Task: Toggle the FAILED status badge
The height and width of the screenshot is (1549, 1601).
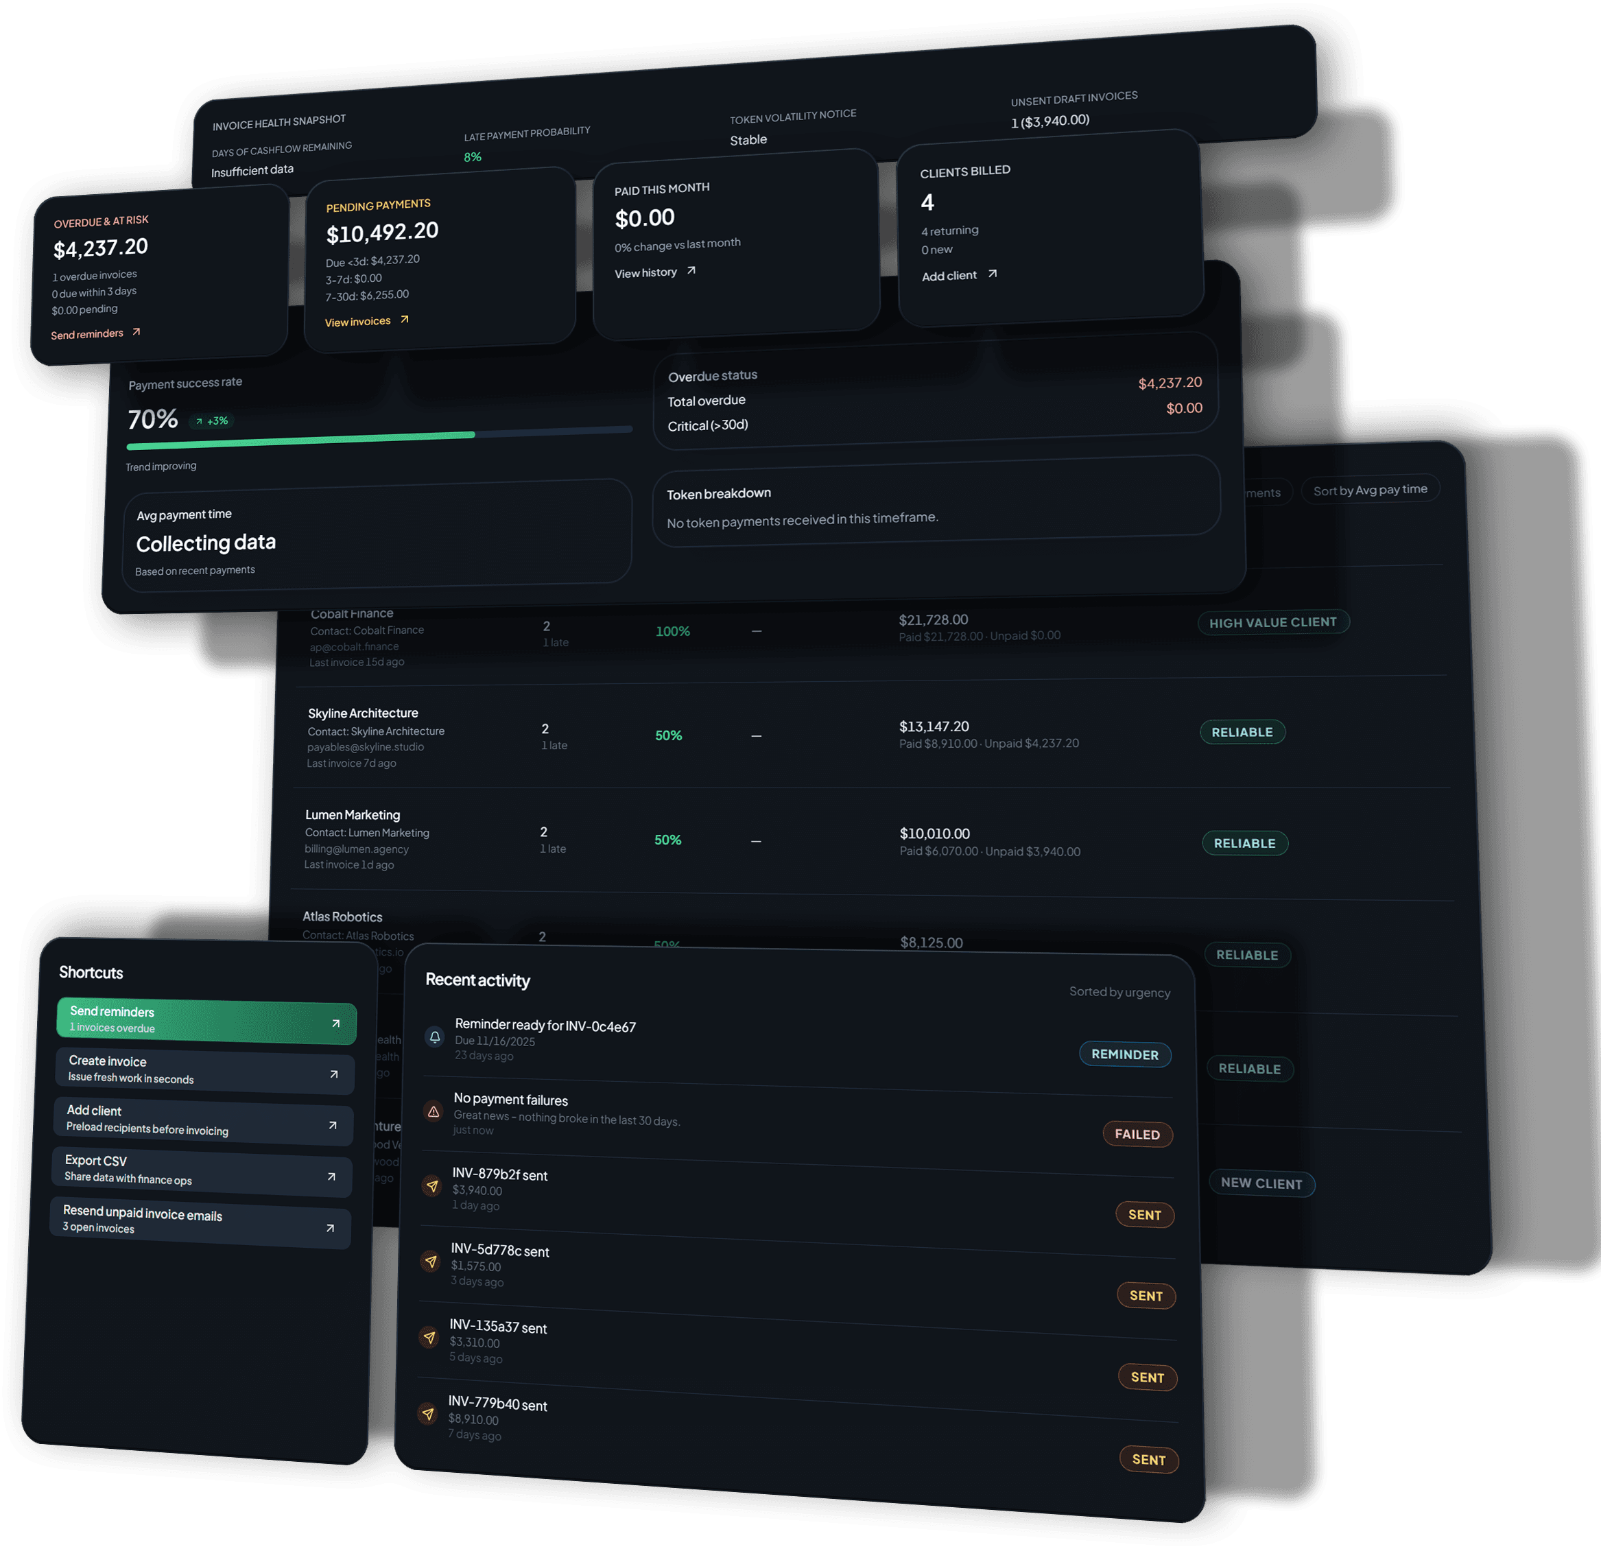Action: [1138, 1134]
